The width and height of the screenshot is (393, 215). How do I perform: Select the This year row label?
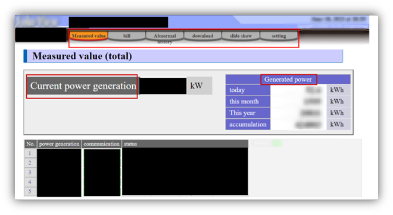click(248, 113)
